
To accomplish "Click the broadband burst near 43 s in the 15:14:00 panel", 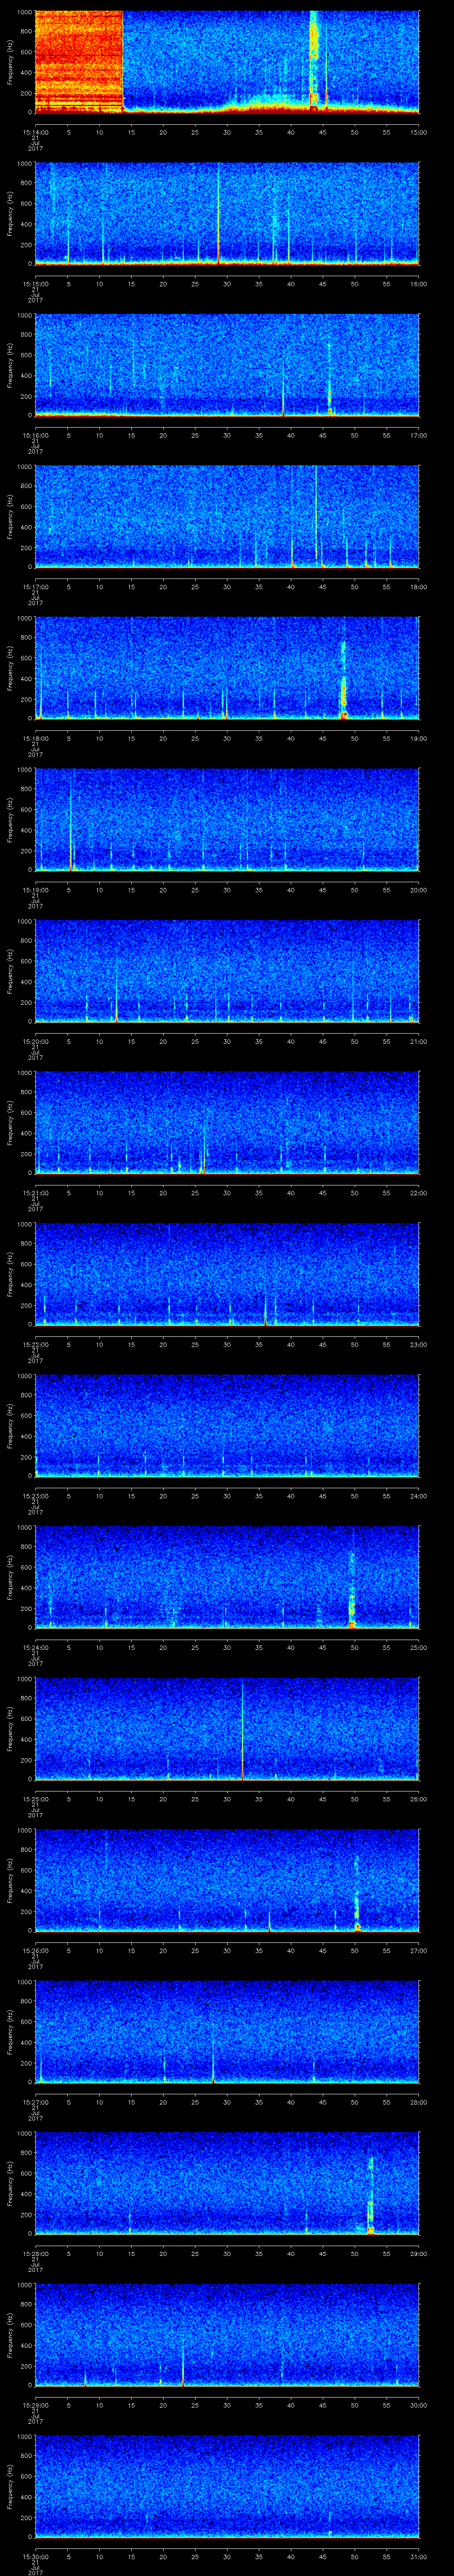I will [x=313, y=60].
